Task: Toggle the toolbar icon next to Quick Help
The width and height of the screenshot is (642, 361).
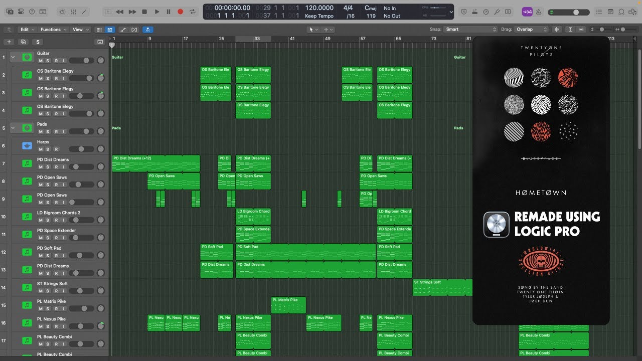Action: click(x=44, y=12)
